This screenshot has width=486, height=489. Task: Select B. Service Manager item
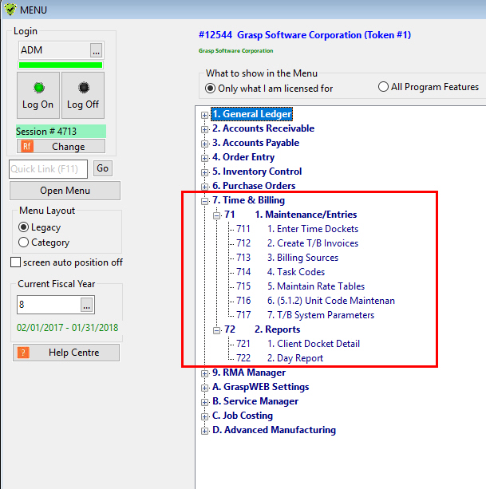(255, 401)
